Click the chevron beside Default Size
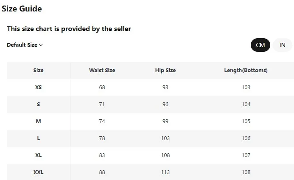This screenshot has width=294, height=180. 41,45
